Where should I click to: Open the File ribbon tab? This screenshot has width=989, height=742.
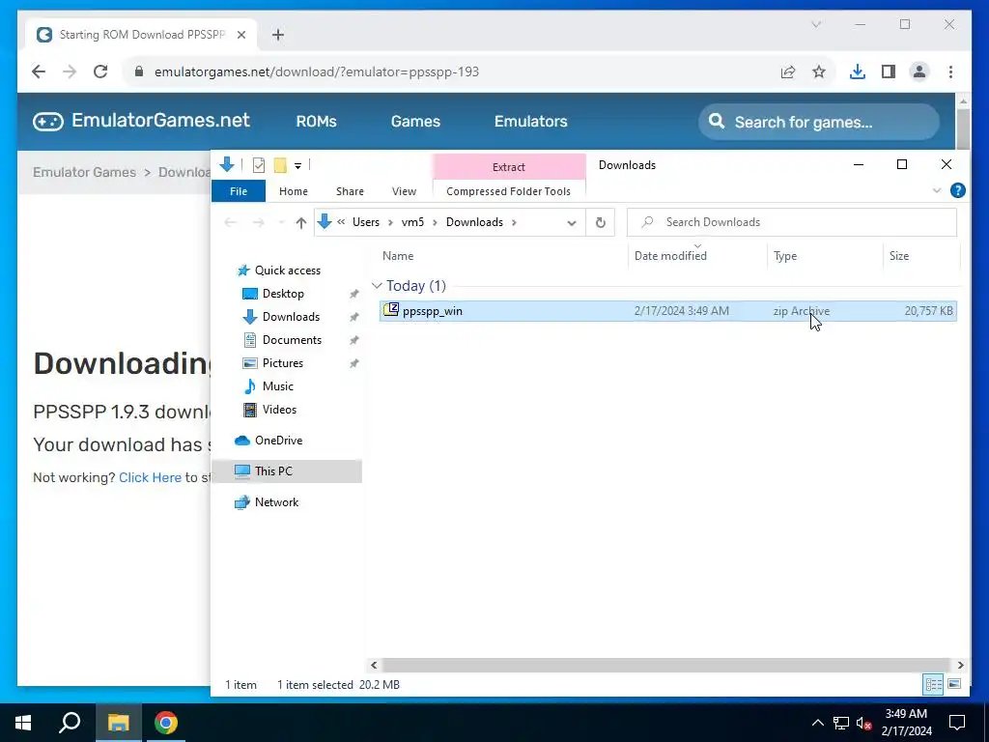[x=239, y=191]
